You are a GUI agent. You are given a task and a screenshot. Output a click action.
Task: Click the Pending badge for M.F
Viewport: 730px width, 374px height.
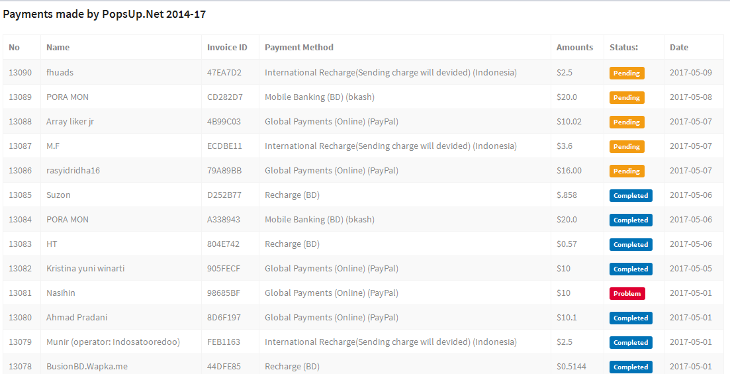(627, 147)
